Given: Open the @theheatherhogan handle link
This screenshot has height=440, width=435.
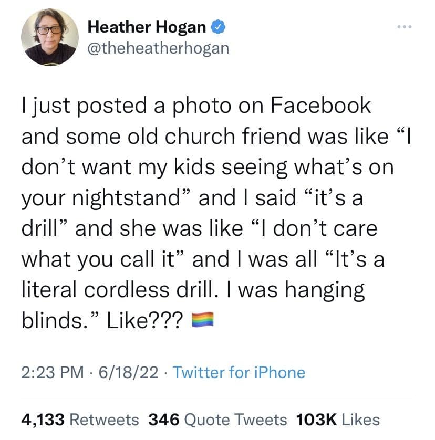Looking at the screenshot, I should coord(158,48).
